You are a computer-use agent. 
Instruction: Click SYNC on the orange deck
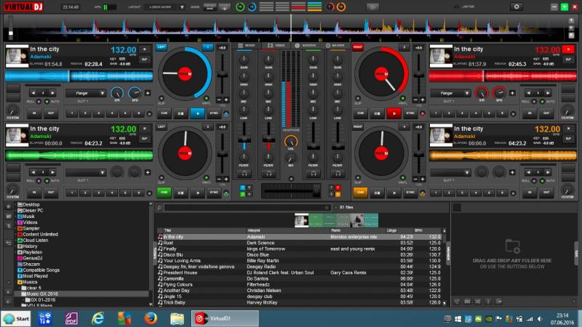click(410, 193)
